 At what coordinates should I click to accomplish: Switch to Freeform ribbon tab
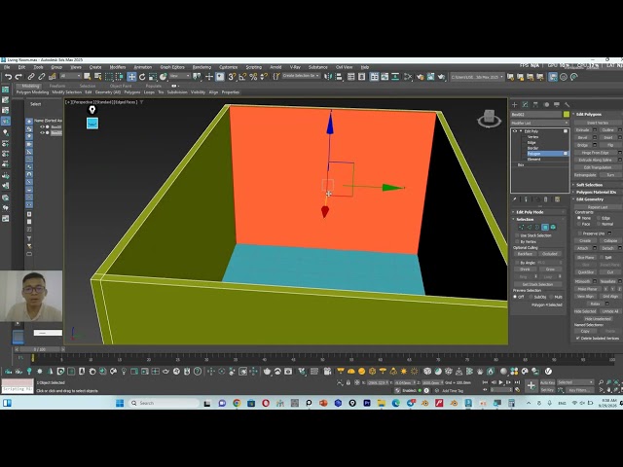pyautogui.click(x=57, y=86)
